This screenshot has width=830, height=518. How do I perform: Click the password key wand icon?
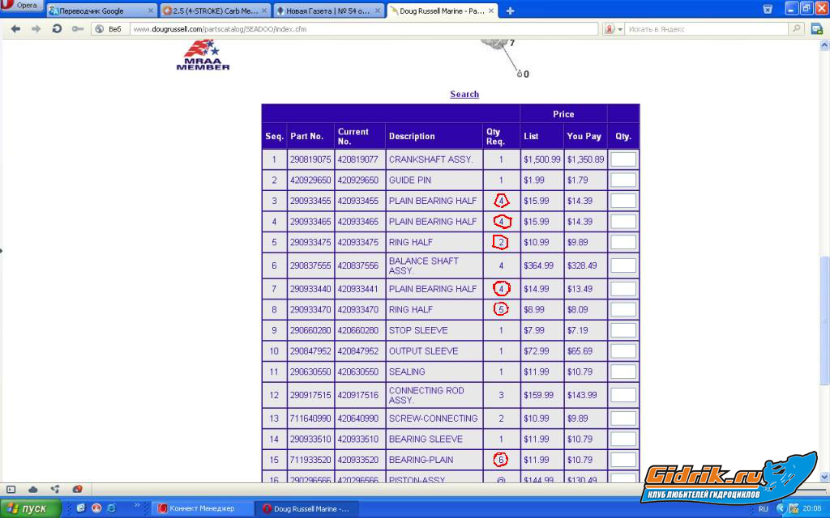click(x=77, y=28)
